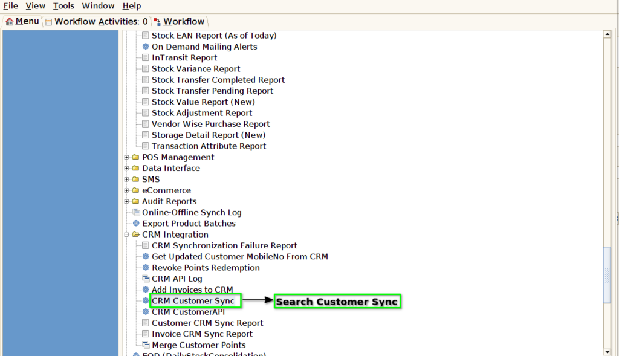Click the SMS folder icon
Screen dimensions: 619x356
(x=136, y=179)
